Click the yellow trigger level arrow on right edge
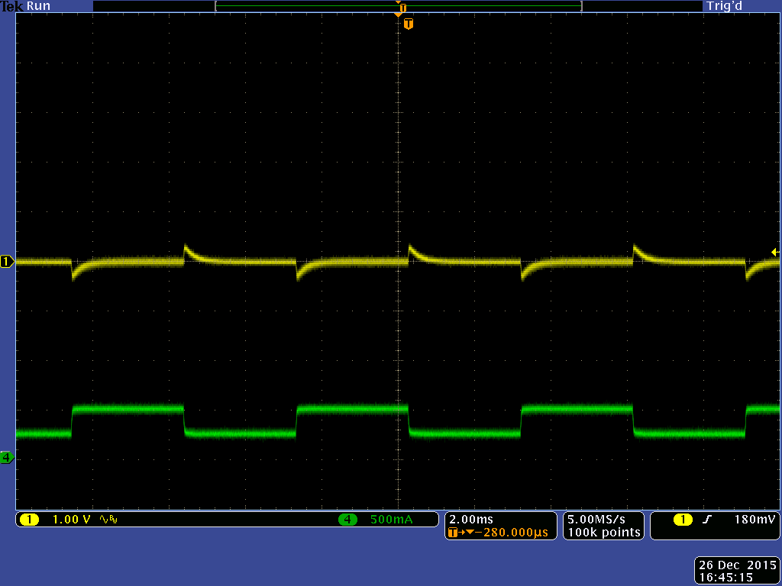 click(775, 252)
